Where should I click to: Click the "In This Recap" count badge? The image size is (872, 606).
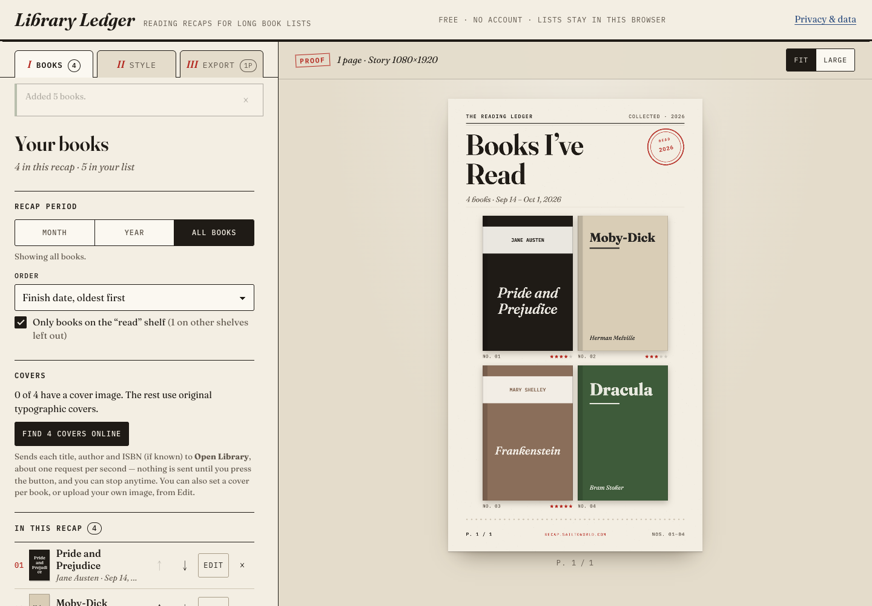[x=94, y=528]
